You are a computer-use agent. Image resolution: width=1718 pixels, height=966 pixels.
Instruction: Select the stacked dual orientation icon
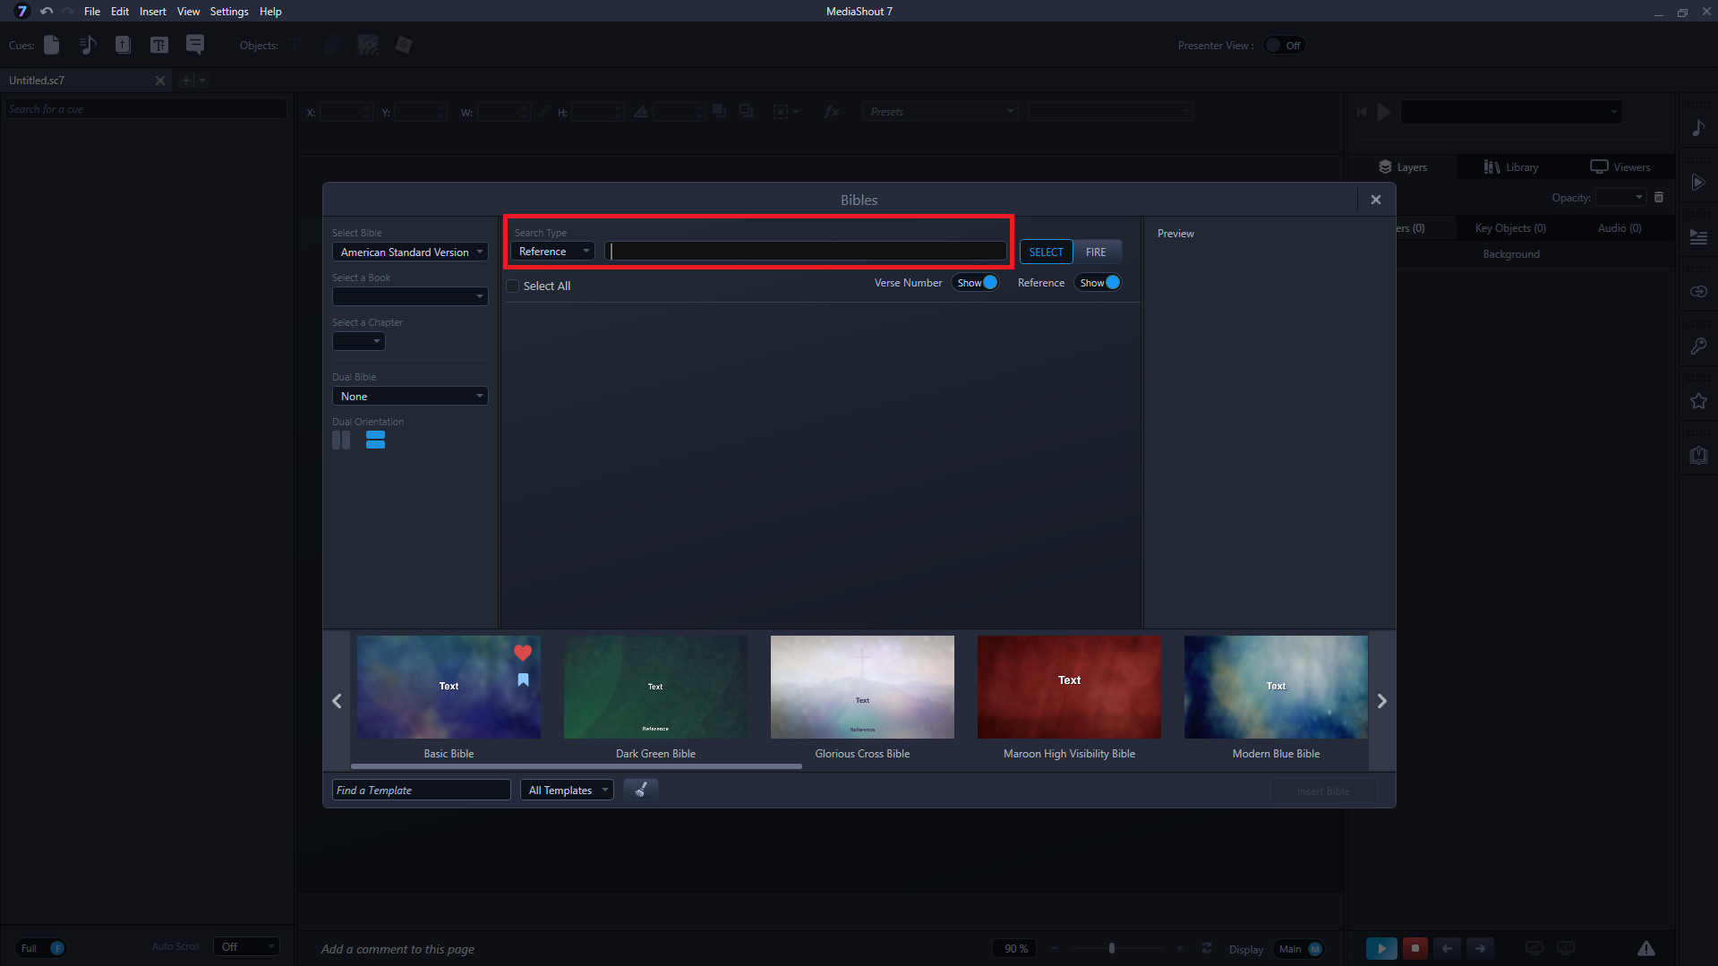[375, 440]
